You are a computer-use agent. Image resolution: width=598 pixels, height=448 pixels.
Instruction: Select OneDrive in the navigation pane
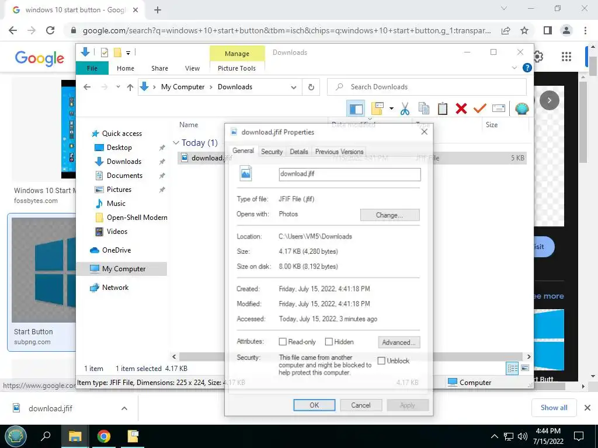tap(116, 250)
